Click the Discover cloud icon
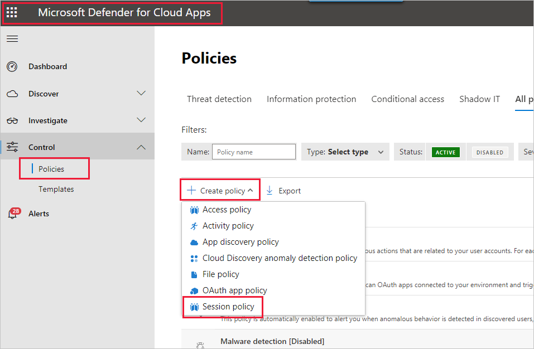The image size is (534, 349). click(12, 94)
